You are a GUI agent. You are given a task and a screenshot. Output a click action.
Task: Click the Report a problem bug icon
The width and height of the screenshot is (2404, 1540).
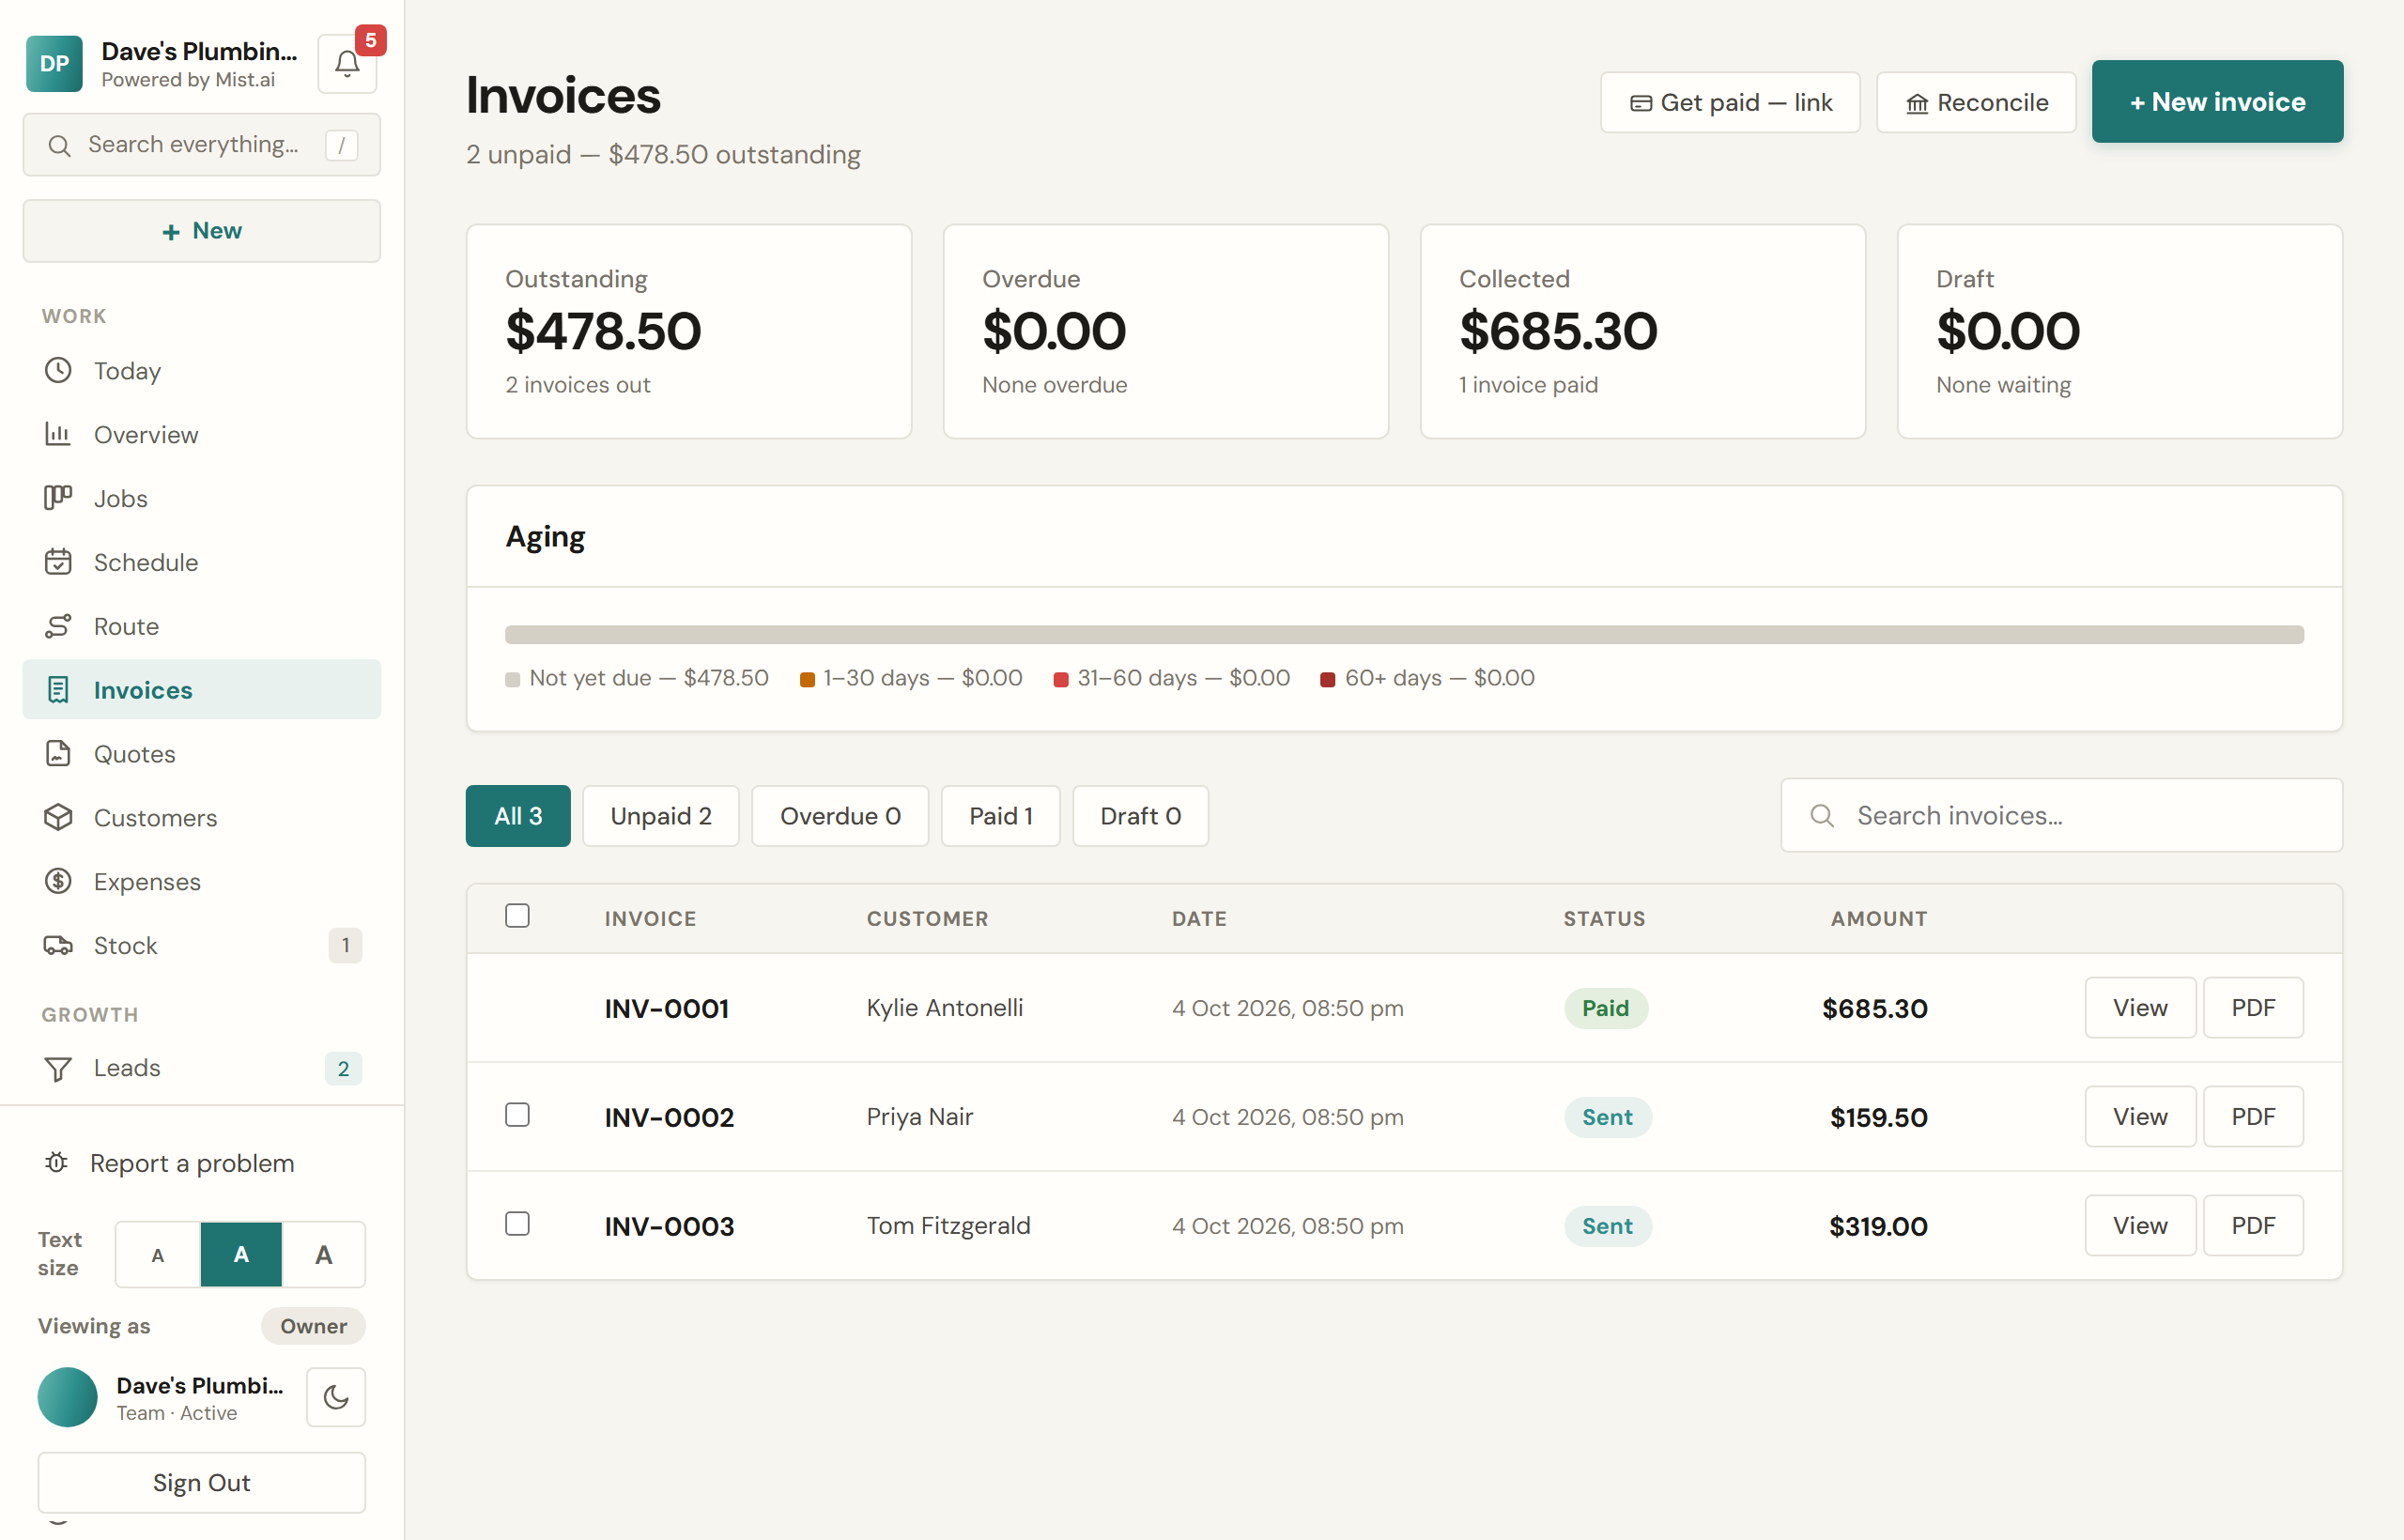pos(56,1163)
